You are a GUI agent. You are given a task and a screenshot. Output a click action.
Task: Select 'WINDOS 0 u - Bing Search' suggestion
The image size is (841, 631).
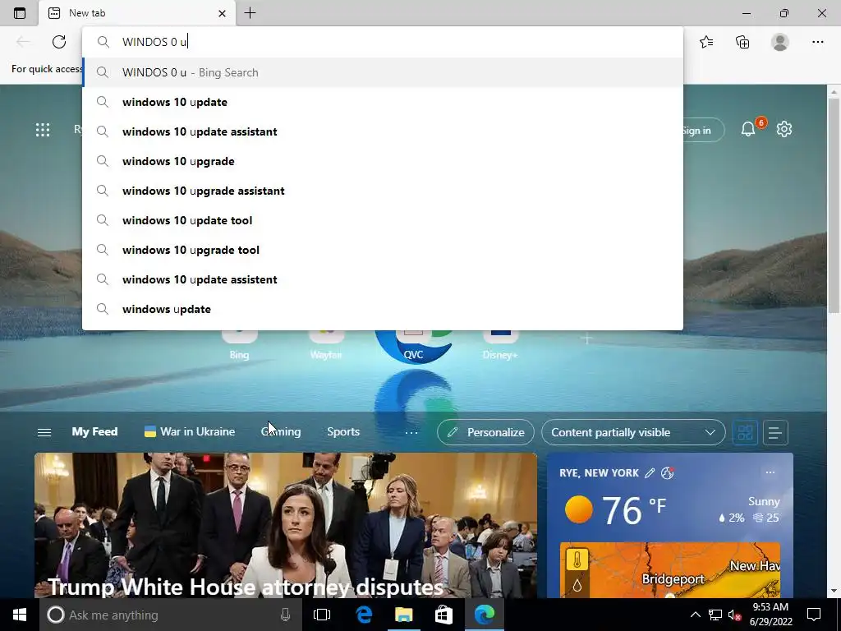coord(383,72)
